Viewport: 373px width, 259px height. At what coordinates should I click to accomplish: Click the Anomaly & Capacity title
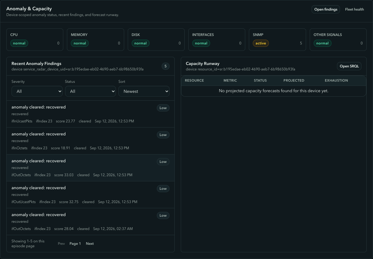click(x=29, y=9)
